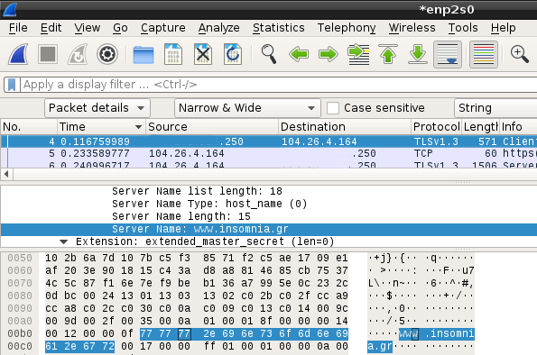Select 'Server Name length: 15' line

(181, 216)
